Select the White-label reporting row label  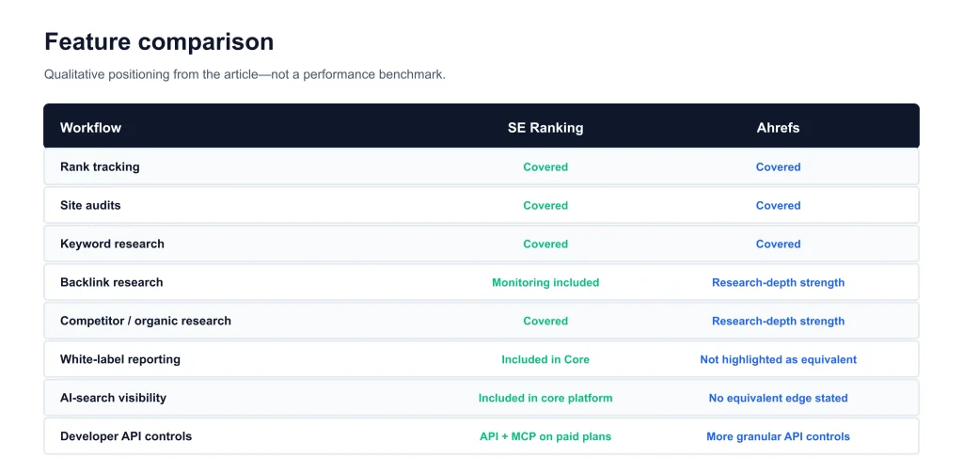click(120, 359)
